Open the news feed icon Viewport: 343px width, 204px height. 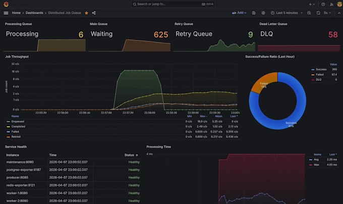pos(331,4)
